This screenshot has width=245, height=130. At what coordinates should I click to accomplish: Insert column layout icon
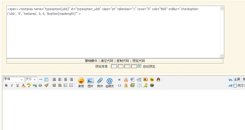click(139, 85)
